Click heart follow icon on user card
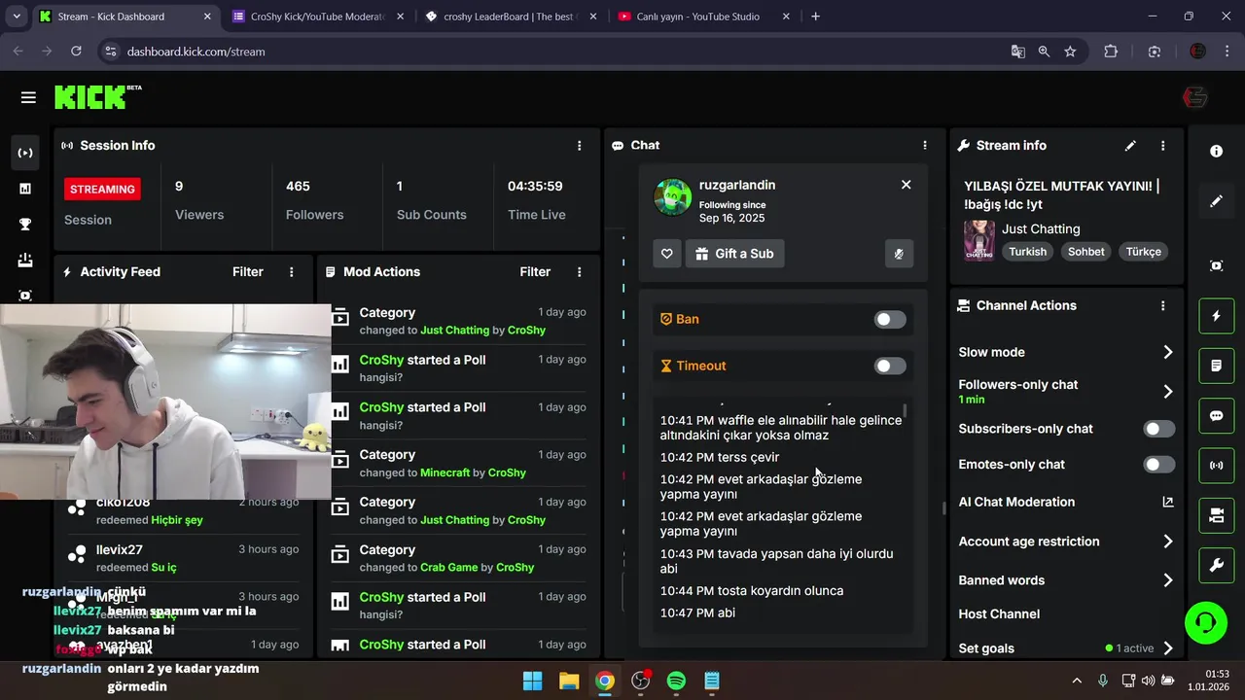 [x=666, y=254]
